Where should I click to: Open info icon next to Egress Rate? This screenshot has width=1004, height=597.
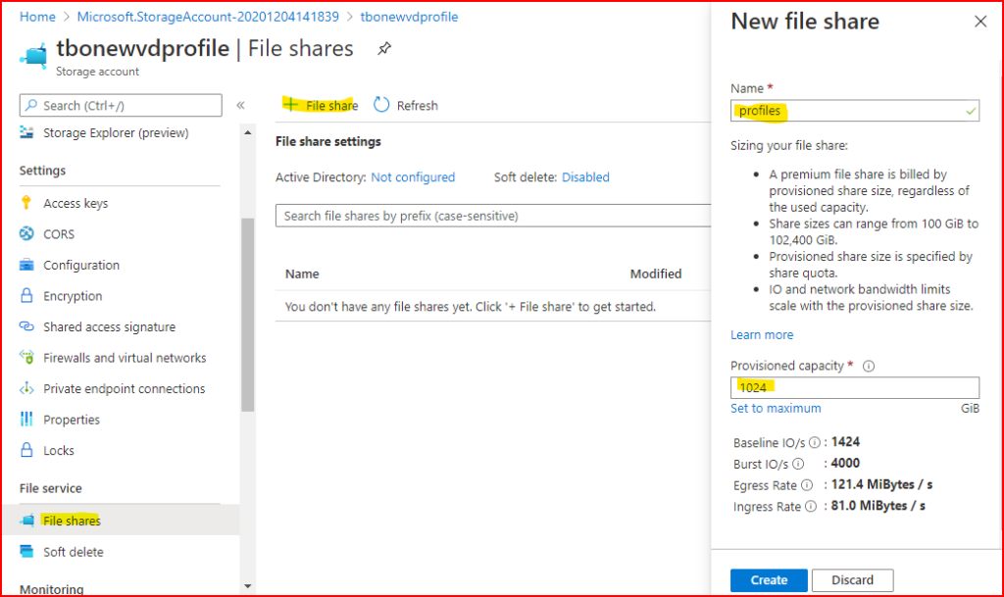[807, 485]
